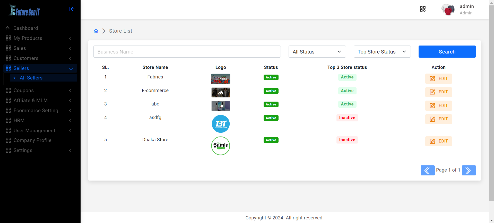The image size is (494, 223).
Task: Click EDIT for the E-commerce store
Action: [x=438, y=92]
